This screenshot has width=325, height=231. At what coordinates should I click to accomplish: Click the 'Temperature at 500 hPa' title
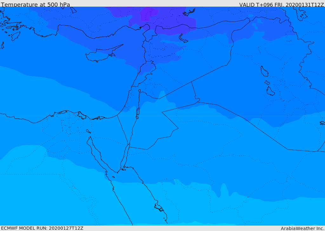point(36,4)
